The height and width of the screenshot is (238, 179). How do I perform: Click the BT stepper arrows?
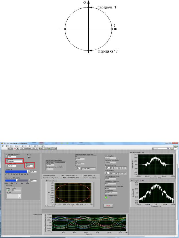26,166
